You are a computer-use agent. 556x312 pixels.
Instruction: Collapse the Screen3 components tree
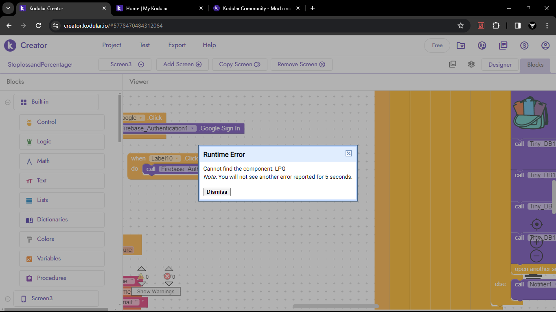coord(7,299)
